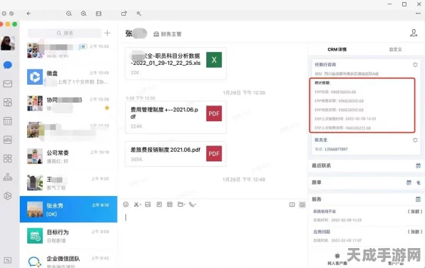This screenshot has width=425, height=268.
Task: Rotate the image using the rotate icon
Action: point(124,14)
